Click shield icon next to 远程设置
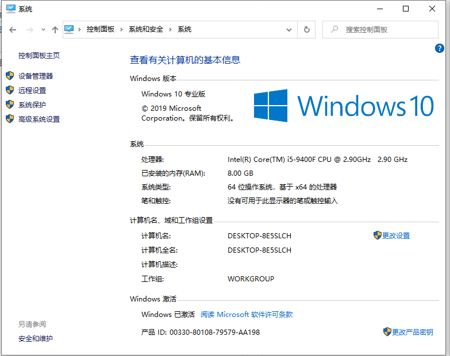This screenshot has width=450, height=356. pos(10,90)
